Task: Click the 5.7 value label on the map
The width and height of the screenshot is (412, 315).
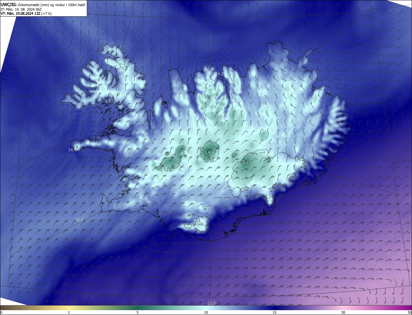Action: [245, 163]
